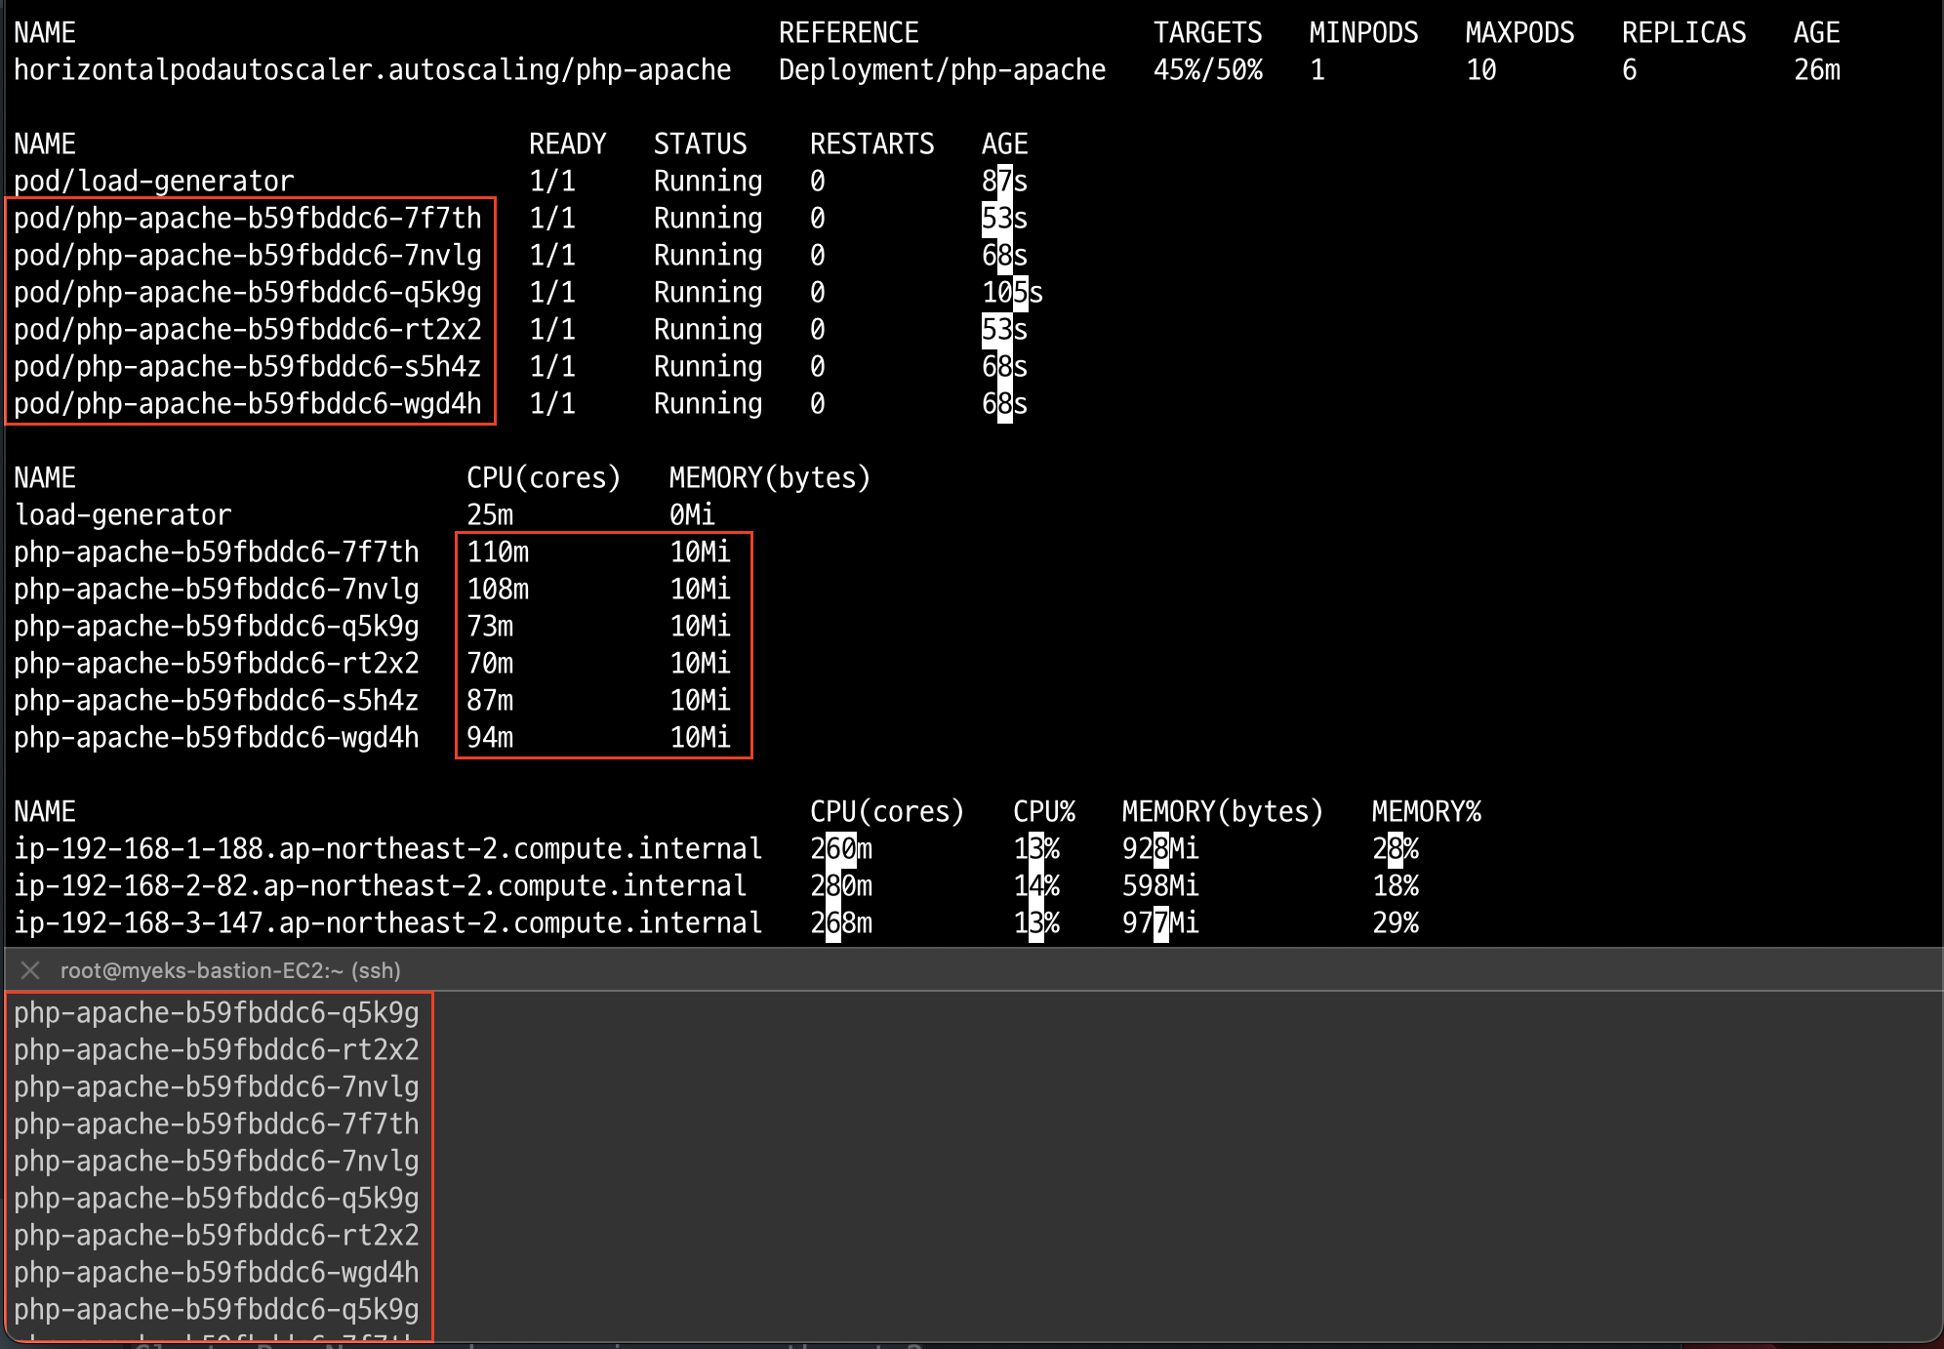Click the MEMORY(bytes) header above 0Mi
The width and height of the screenshot is (1944, 1349).
pyautogui.click(x=769, y=478)
